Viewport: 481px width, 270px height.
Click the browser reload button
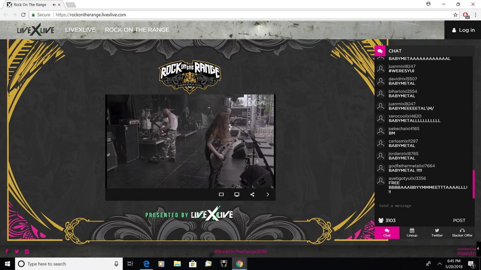[x=23, y=15]
